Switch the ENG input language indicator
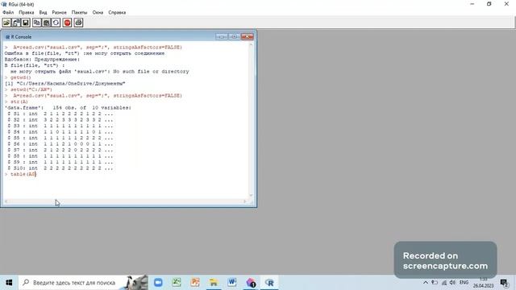The height and width of the screenshot is (290, 516). pos(464,283)
